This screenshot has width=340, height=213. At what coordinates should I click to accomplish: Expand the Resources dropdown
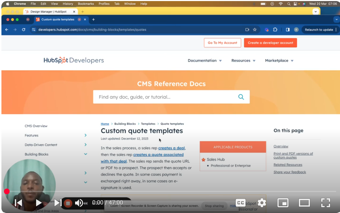(243, 61)
